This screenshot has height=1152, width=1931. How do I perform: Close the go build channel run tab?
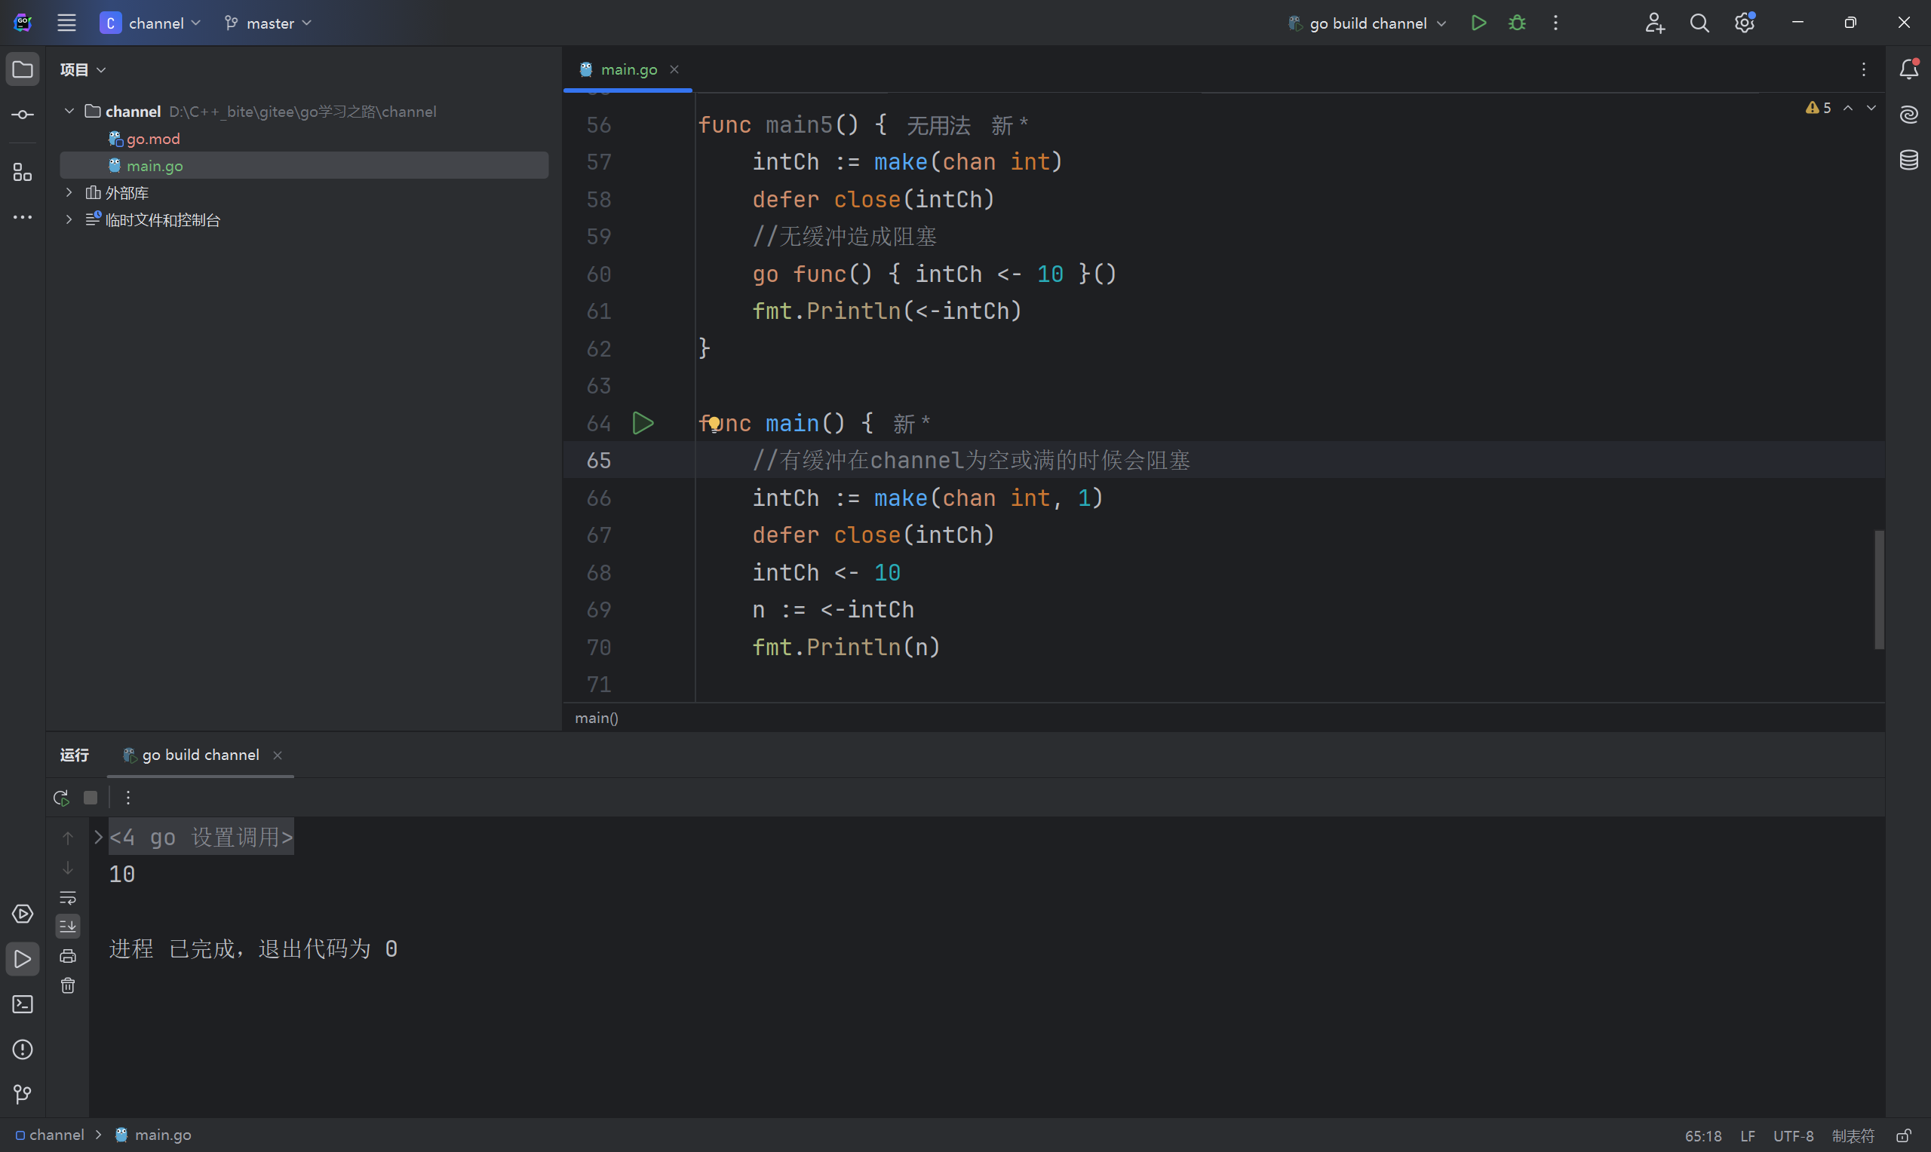click(x=277, y=755)
